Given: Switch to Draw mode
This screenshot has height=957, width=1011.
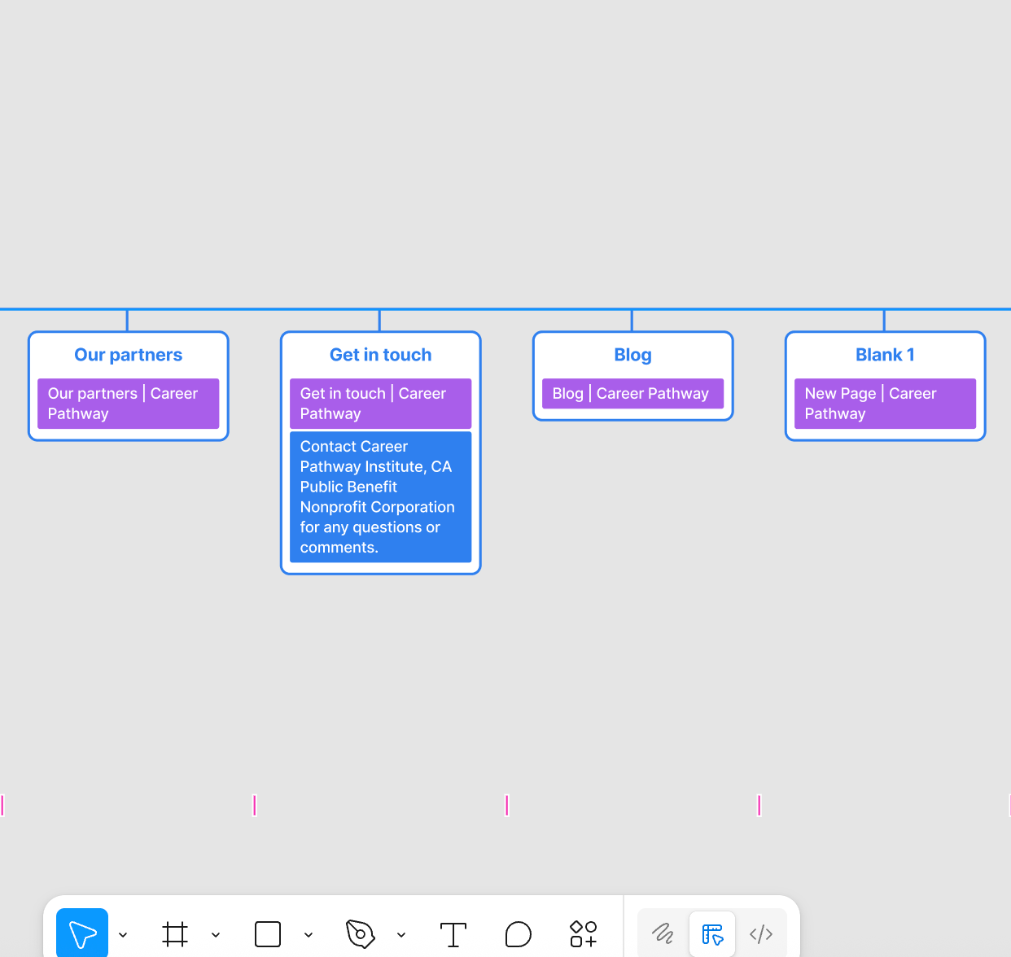Looking at the screenshot, I should tap(663, 933).
